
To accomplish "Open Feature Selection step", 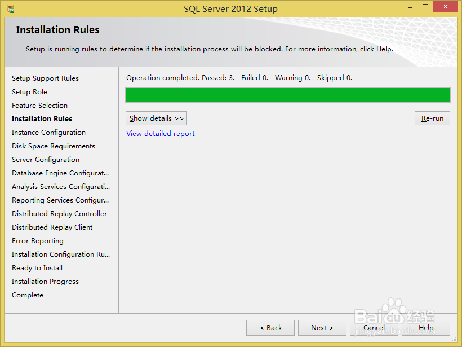I will [x=39, y=105].
